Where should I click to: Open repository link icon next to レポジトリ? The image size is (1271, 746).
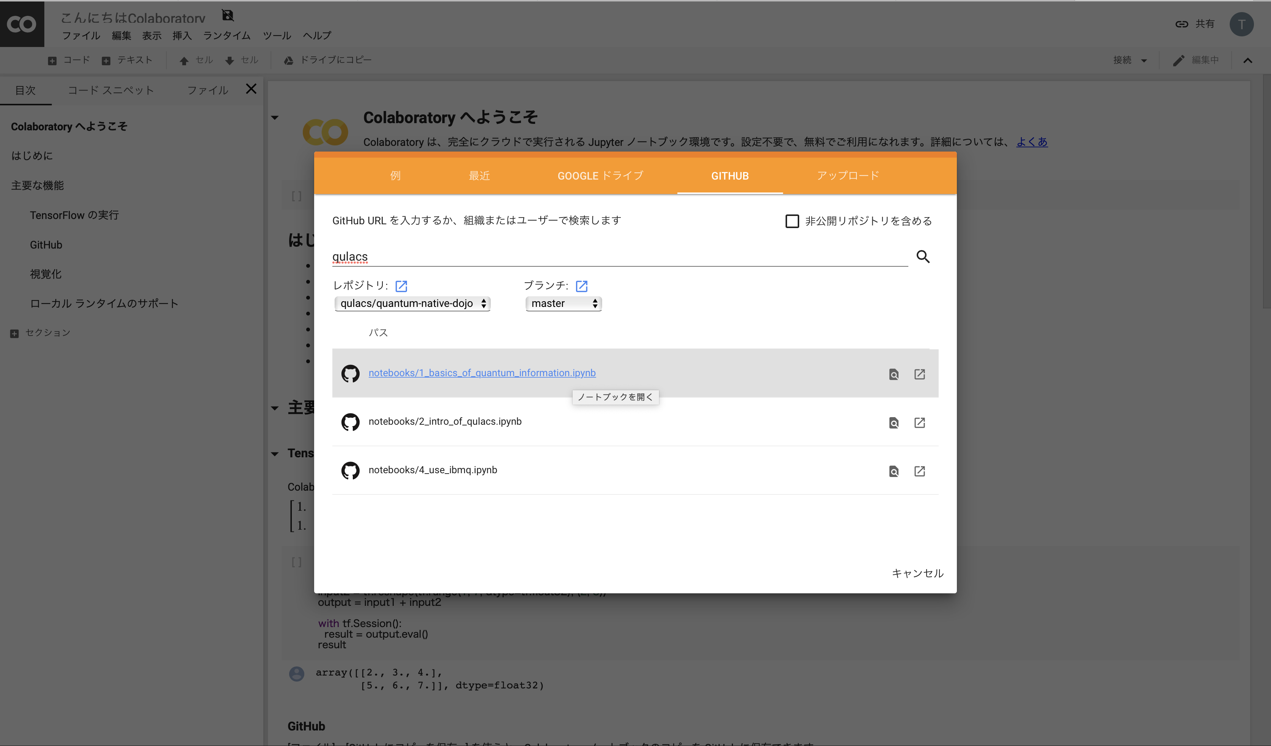tap(401, 286)
